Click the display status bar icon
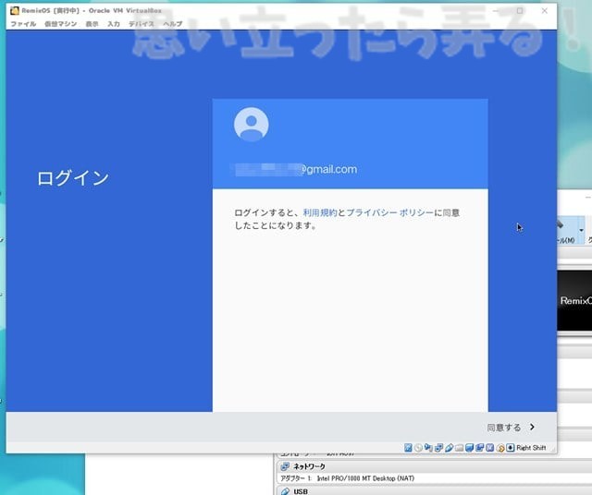Viewport: 592px width, 495px height. [x=469, y=448]
